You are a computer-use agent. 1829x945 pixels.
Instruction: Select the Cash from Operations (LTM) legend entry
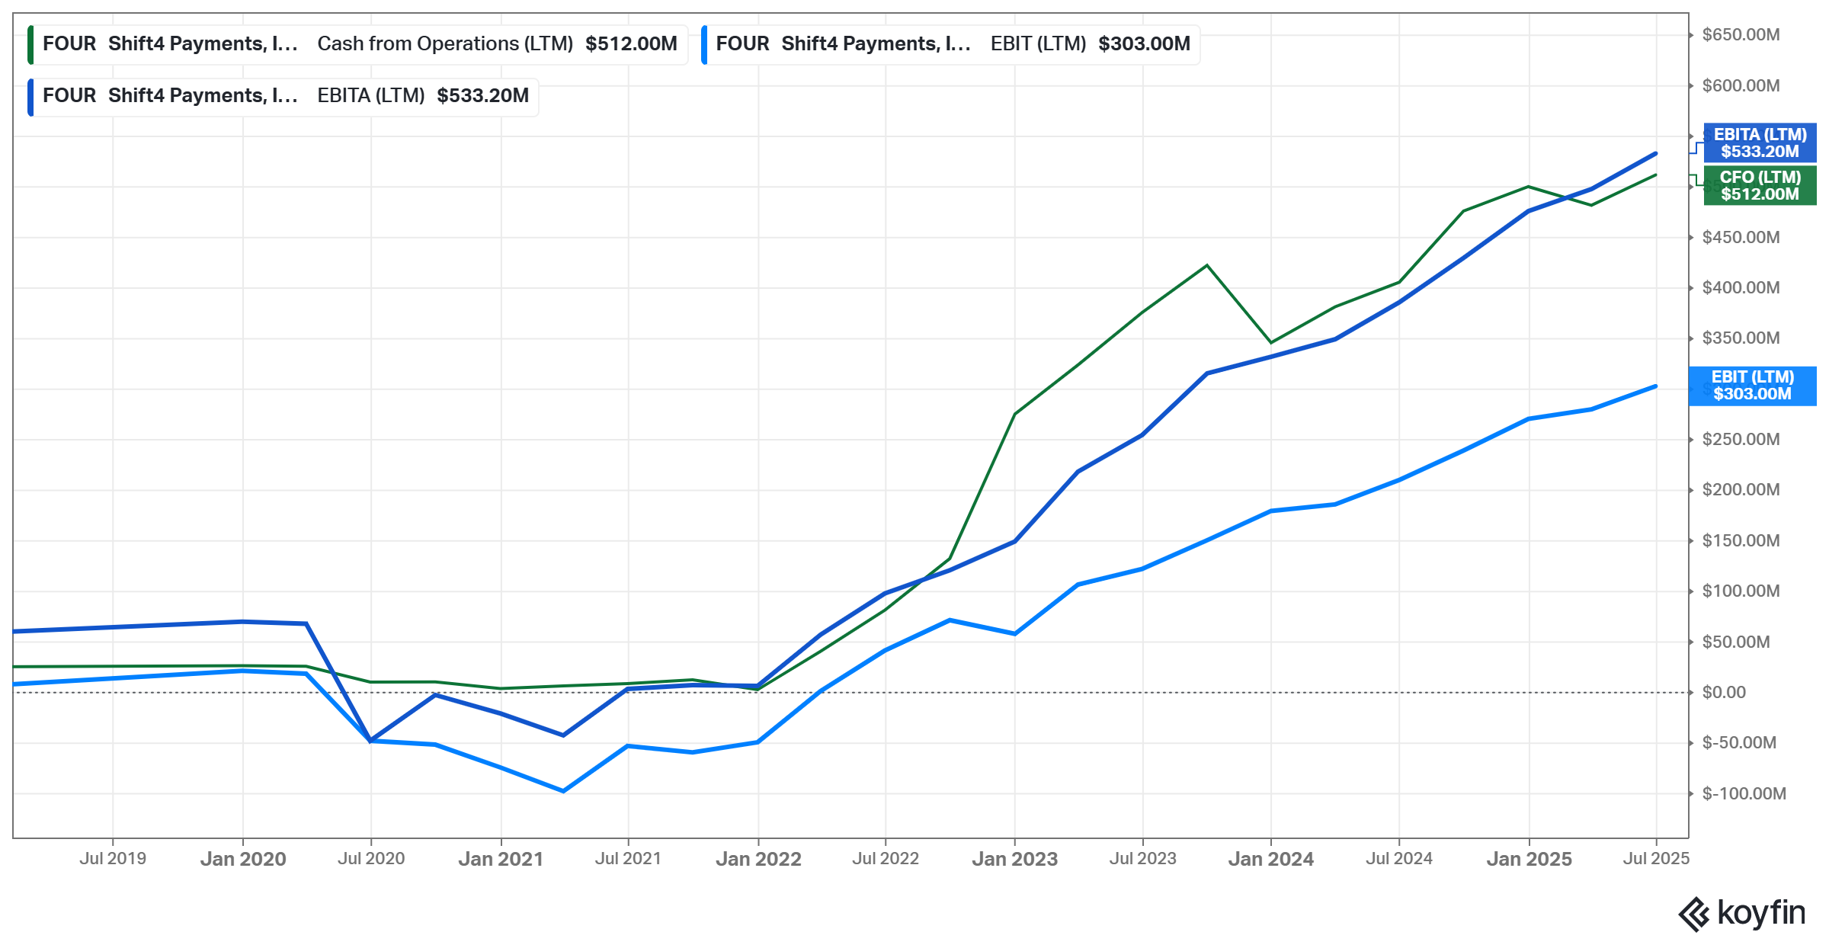coord(444,44)
